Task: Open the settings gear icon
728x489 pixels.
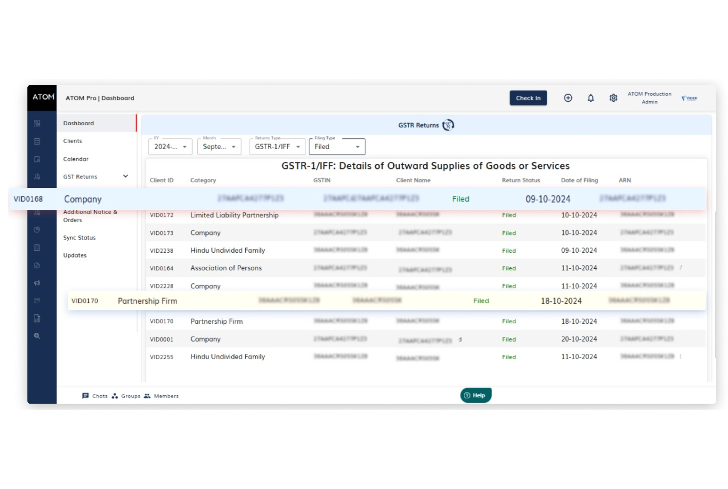Action: click(x=613, y=98)
